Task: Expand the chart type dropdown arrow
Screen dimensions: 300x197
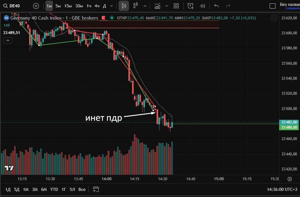Action: (145, 6)
